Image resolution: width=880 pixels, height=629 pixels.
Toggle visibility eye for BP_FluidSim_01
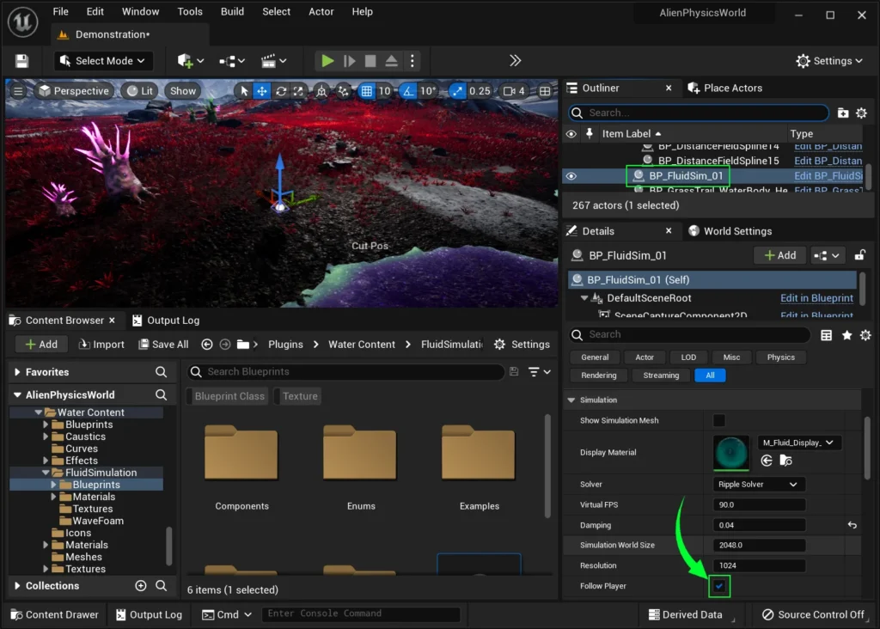coord(571,176)
